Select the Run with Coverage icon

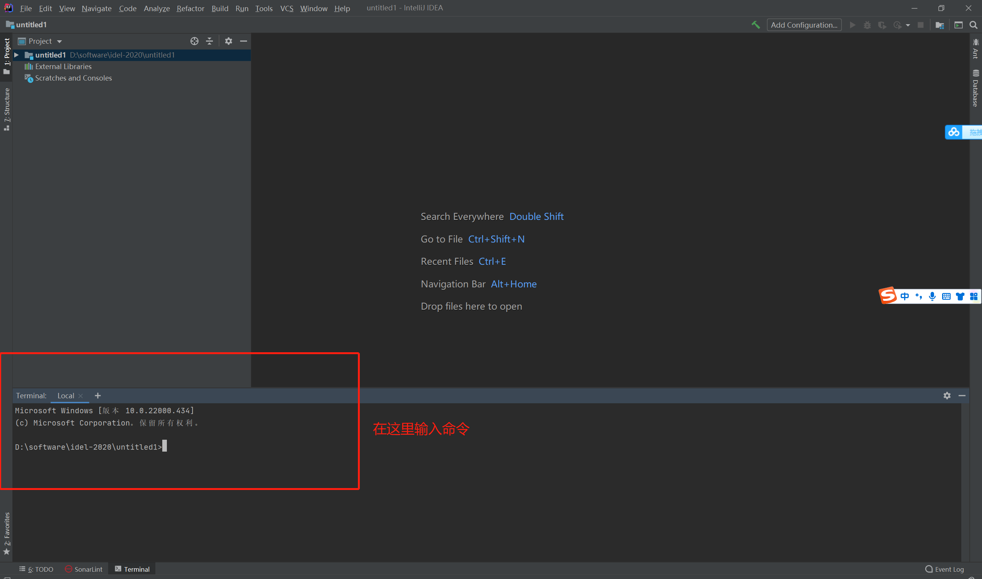coord(881,25)
